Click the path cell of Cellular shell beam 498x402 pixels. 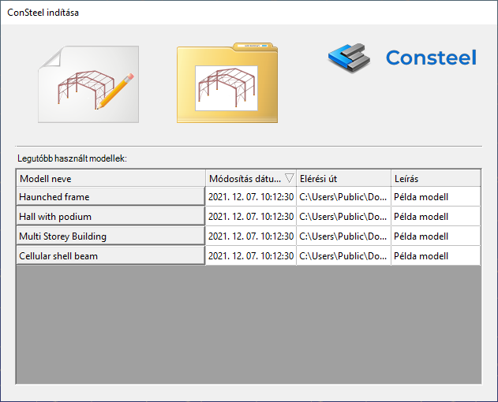[x=343, y=255]
